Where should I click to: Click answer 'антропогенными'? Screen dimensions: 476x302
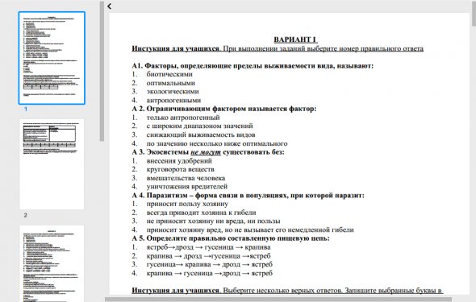point(173,100)
